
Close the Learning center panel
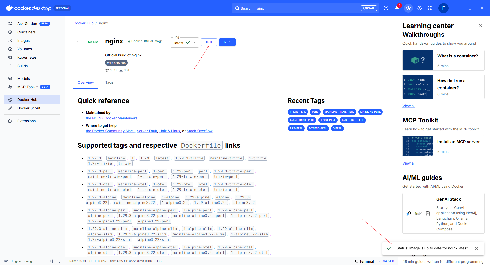coord(481,26)
